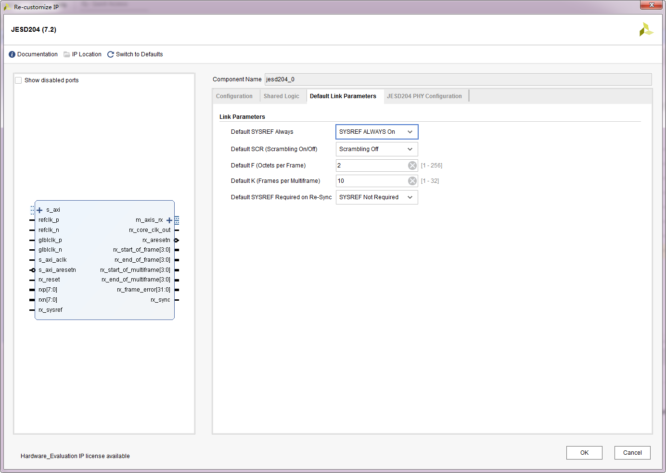Select the rx_sysref port label
Viewport: 666px width, 473px height.
[51, 310]
